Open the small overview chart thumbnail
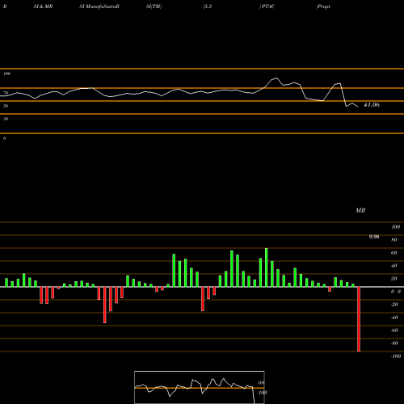This screenshot has height=404, width=404. pyautogui.click(x=200, y=387)
